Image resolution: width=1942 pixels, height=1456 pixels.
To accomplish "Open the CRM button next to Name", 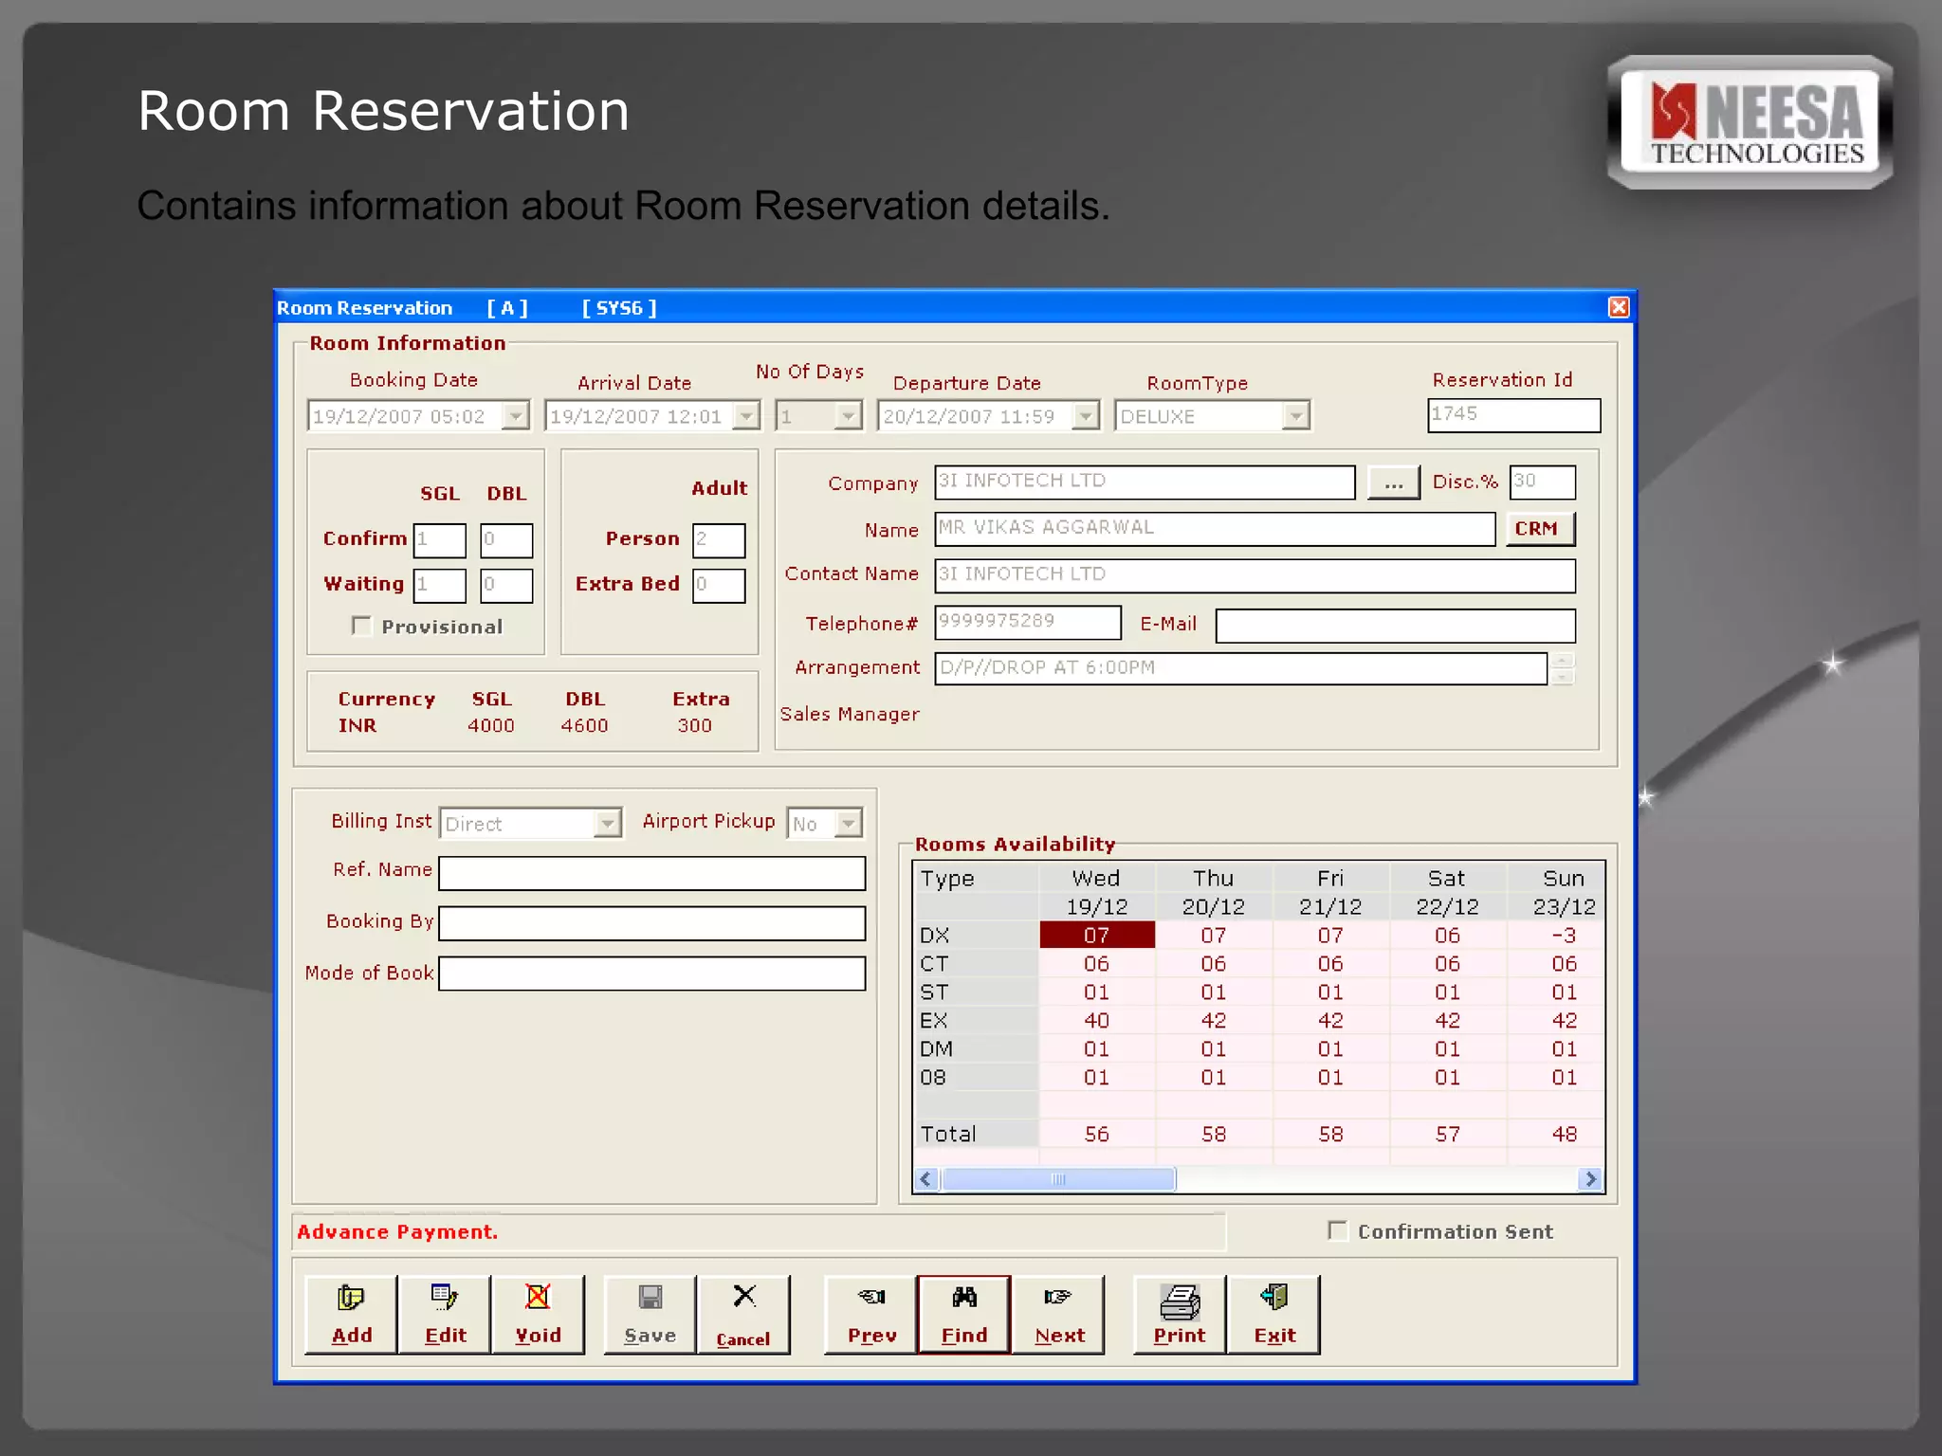I will 1540,529.
